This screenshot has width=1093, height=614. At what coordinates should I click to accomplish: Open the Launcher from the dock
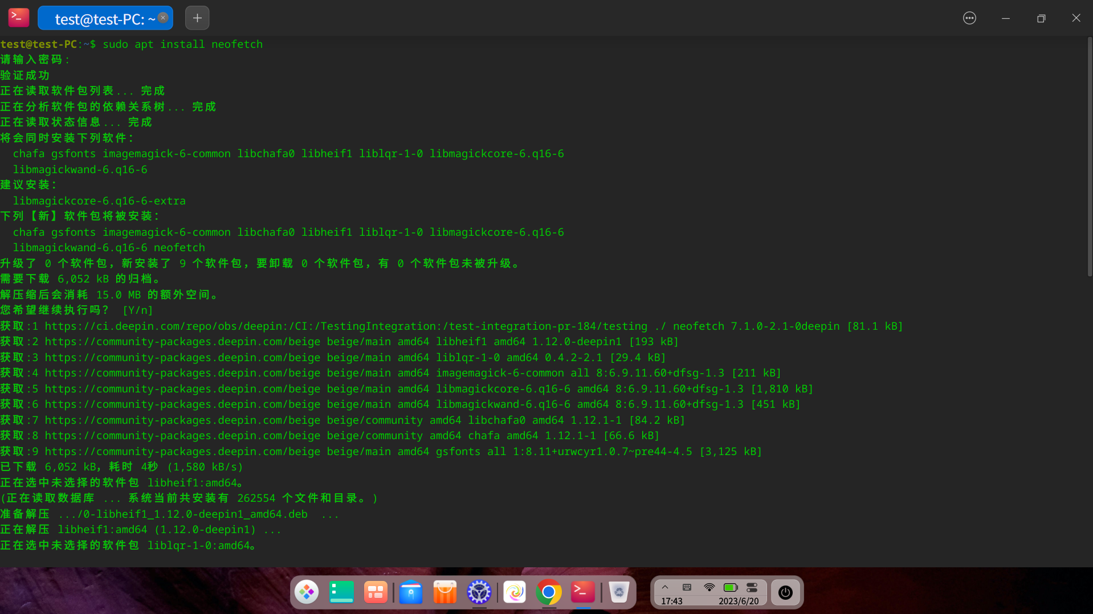pos(308,592)
